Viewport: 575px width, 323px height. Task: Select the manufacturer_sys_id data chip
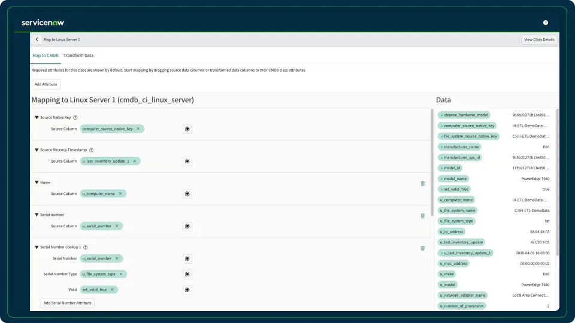(460, 157)
